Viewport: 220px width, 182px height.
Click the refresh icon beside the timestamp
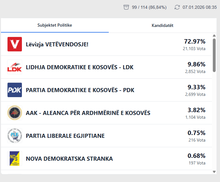pos(177,7)
